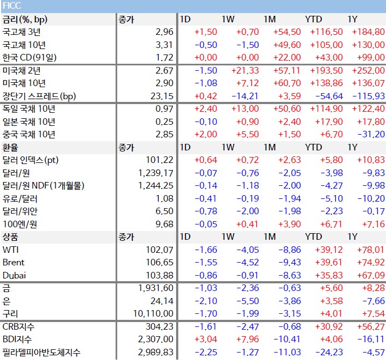Click the 중국 국채 10년 row label

29,135
